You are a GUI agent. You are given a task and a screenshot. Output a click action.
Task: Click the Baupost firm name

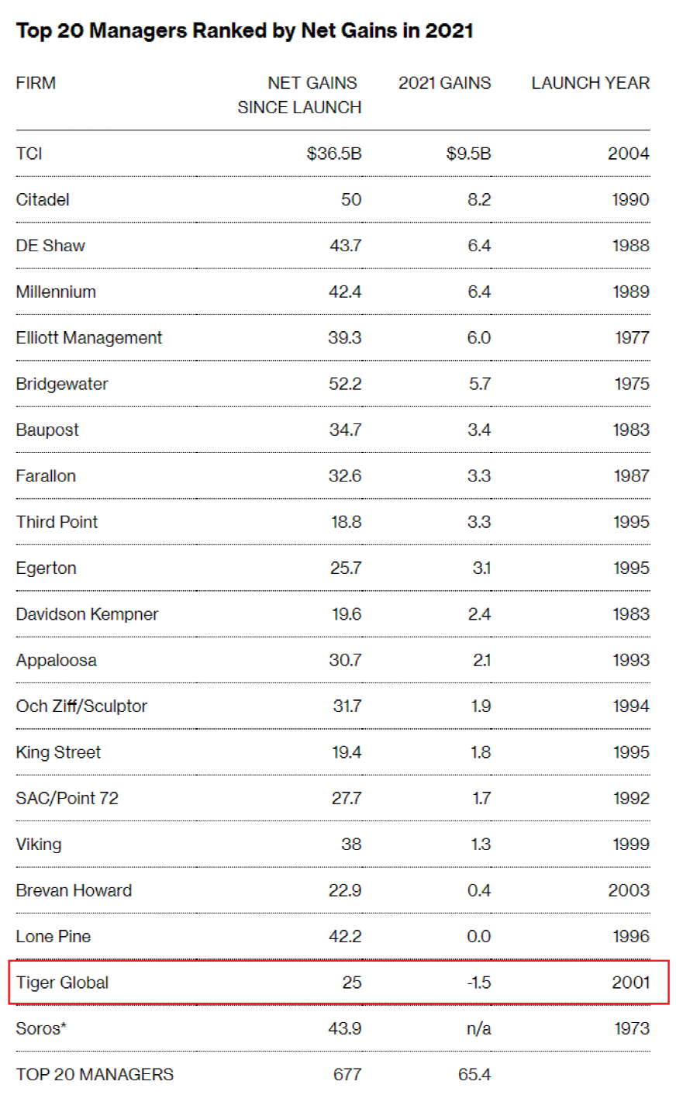[47, 430]
